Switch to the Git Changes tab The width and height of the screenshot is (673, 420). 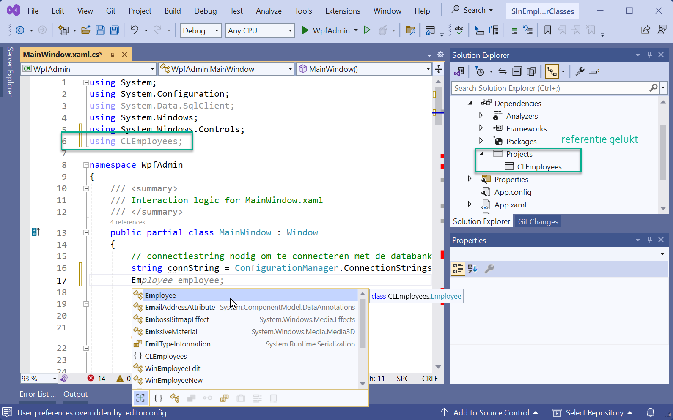click(x=538, y=221)
